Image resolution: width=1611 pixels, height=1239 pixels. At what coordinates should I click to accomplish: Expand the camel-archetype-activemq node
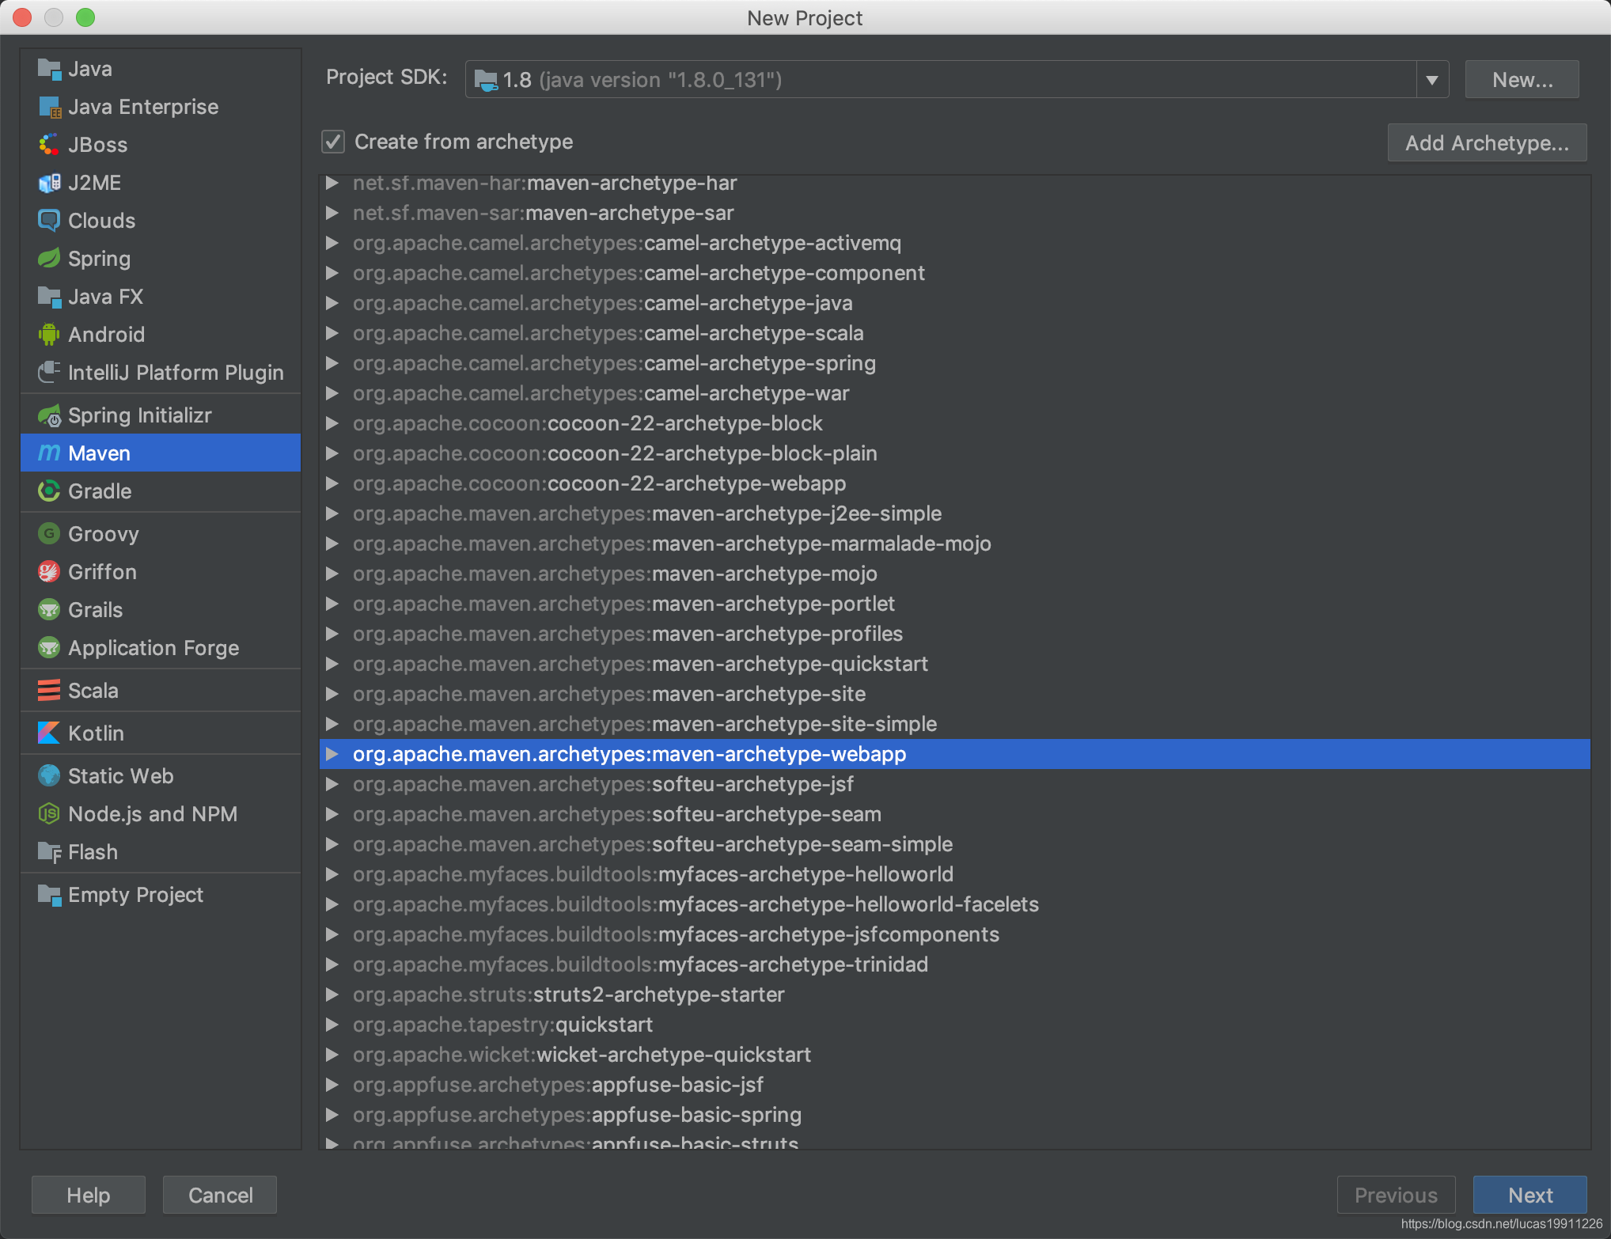[x=333, y=243]
